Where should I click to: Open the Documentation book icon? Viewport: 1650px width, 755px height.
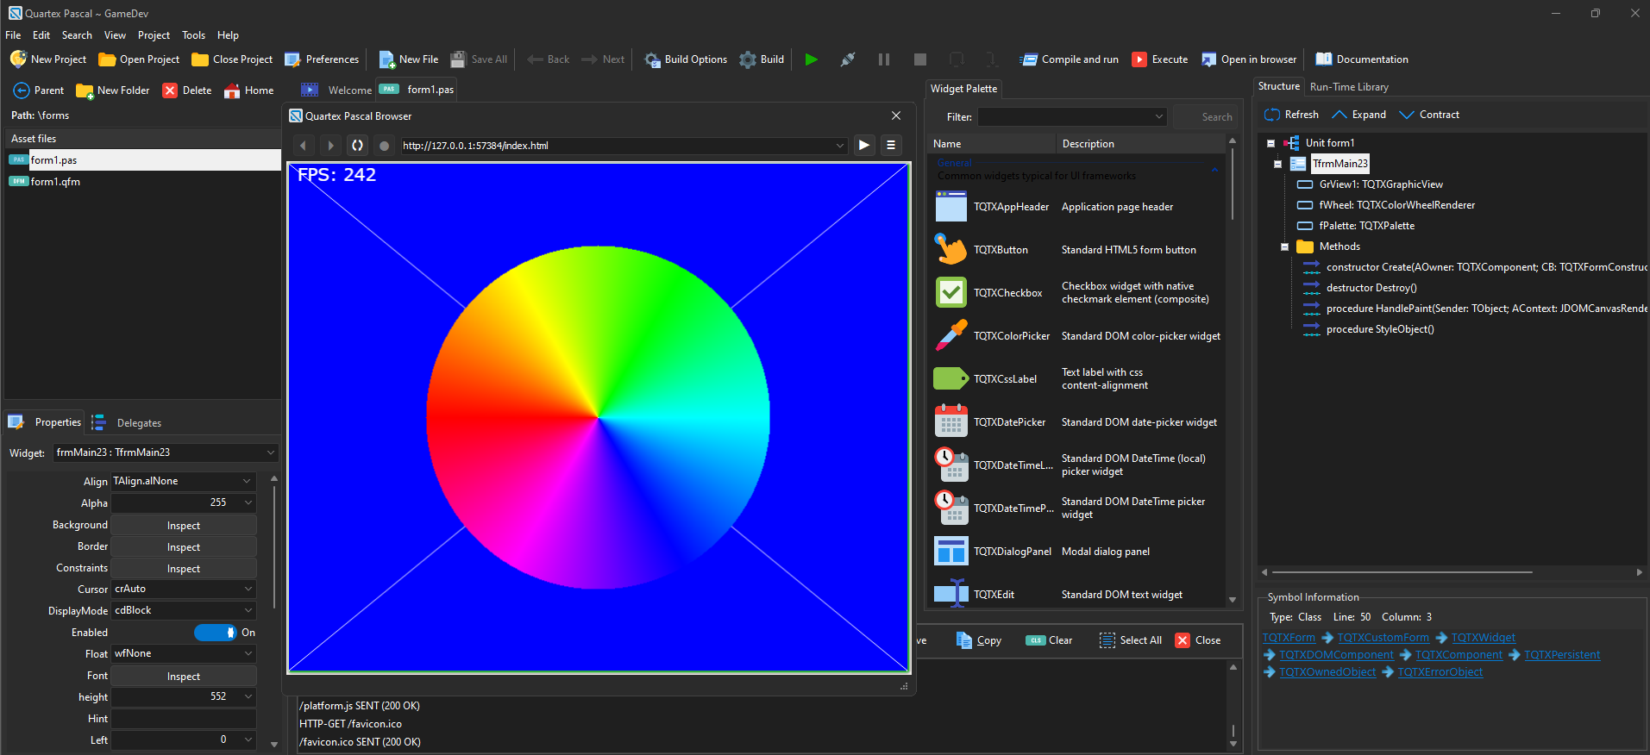click(x=1323, y=59)
